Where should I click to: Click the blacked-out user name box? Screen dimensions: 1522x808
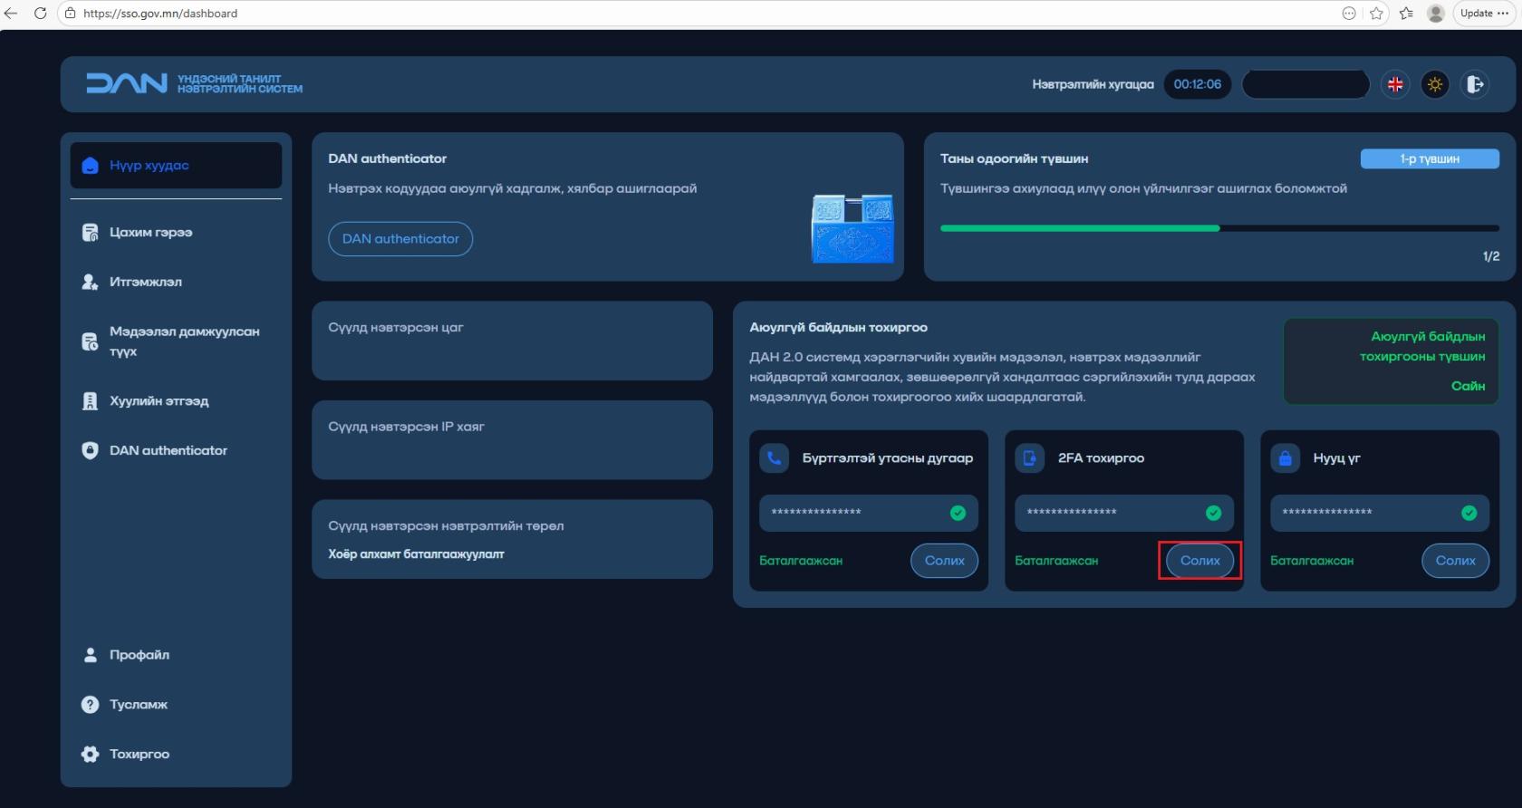1305,84
